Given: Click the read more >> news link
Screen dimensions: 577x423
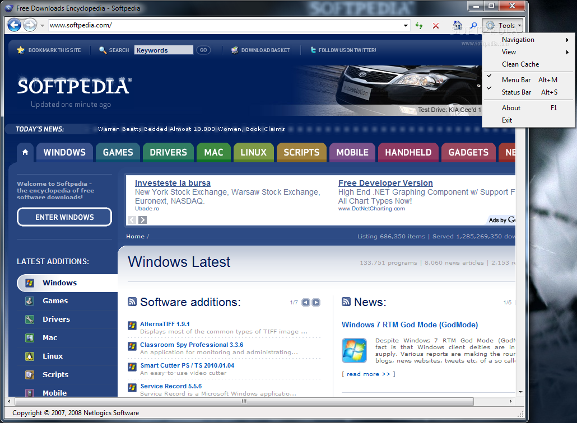Looking at the screenshot, I should click(x=369, y=374).
